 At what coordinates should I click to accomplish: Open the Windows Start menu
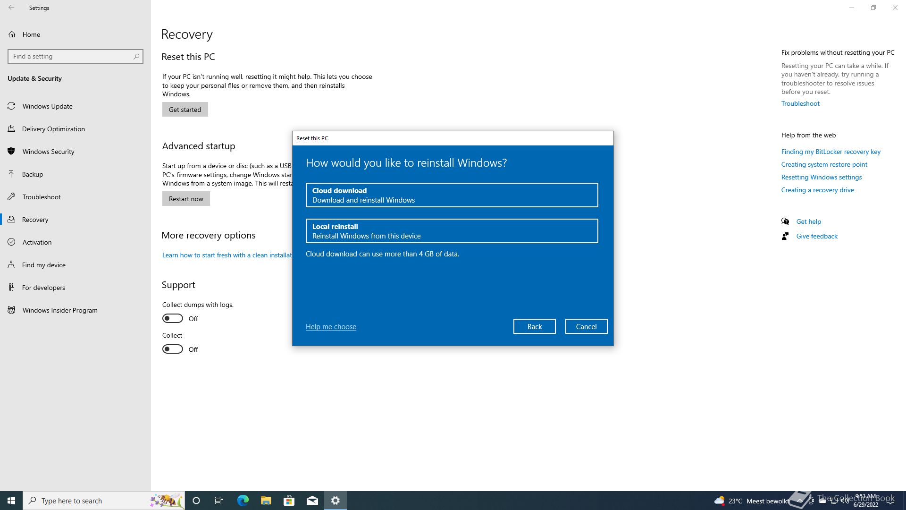pyautogui.click(x=11, y=501)
